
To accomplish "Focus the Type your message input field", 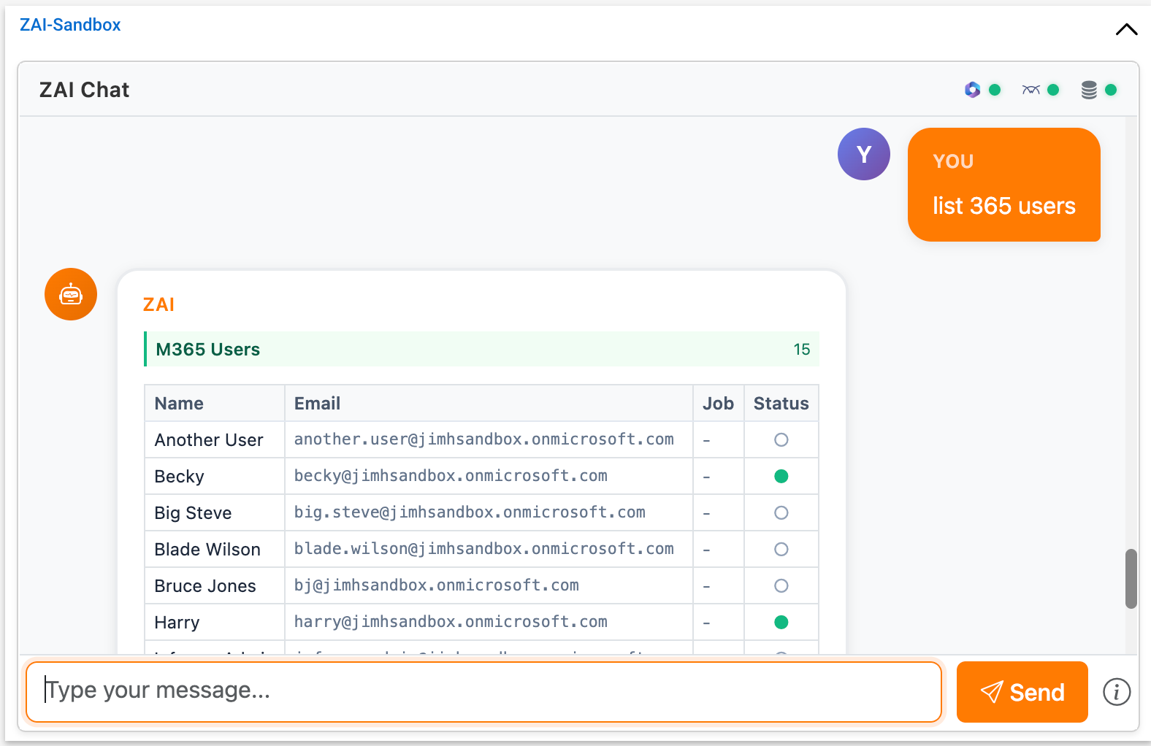I will (483, 692).
